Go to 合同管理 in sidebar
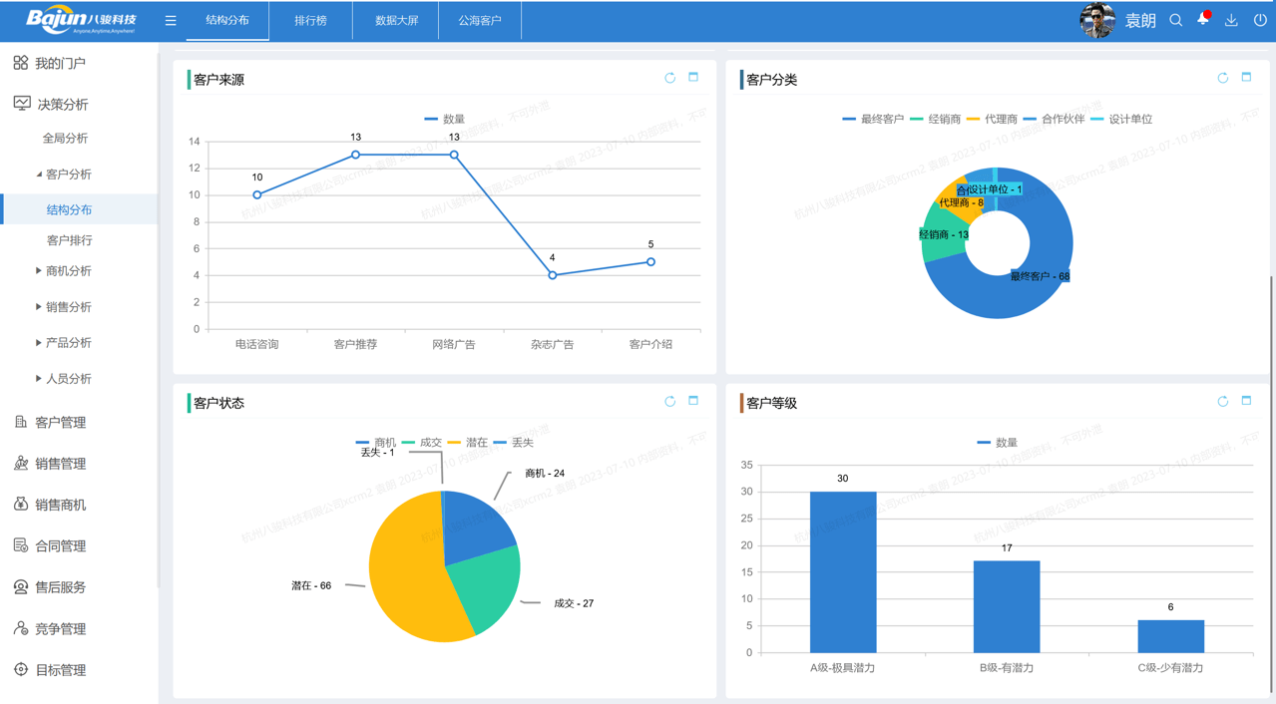 point(60,546)
